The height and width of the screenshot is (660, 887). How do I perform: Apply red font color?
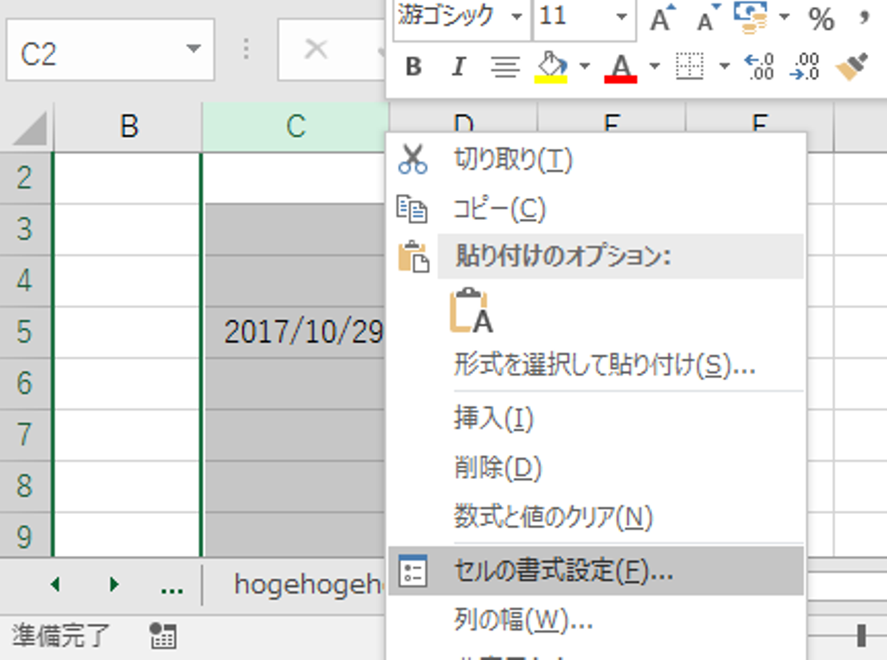[620, 66]
